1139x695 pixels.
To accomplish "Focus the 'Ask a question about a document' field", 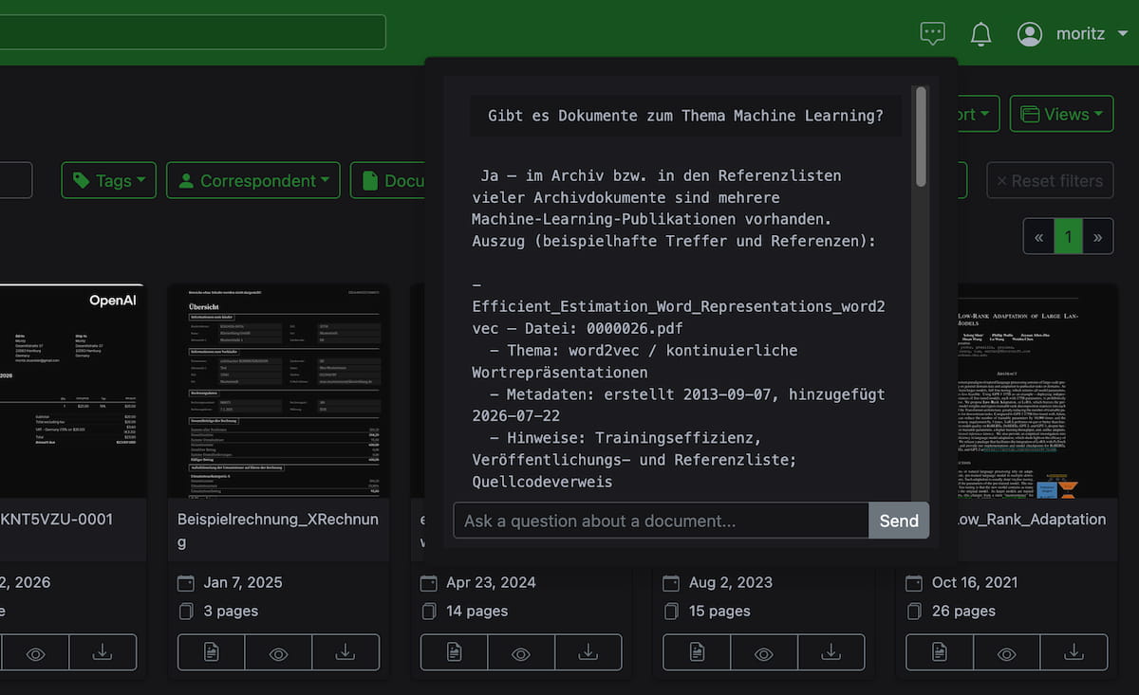I will [662, 521].
